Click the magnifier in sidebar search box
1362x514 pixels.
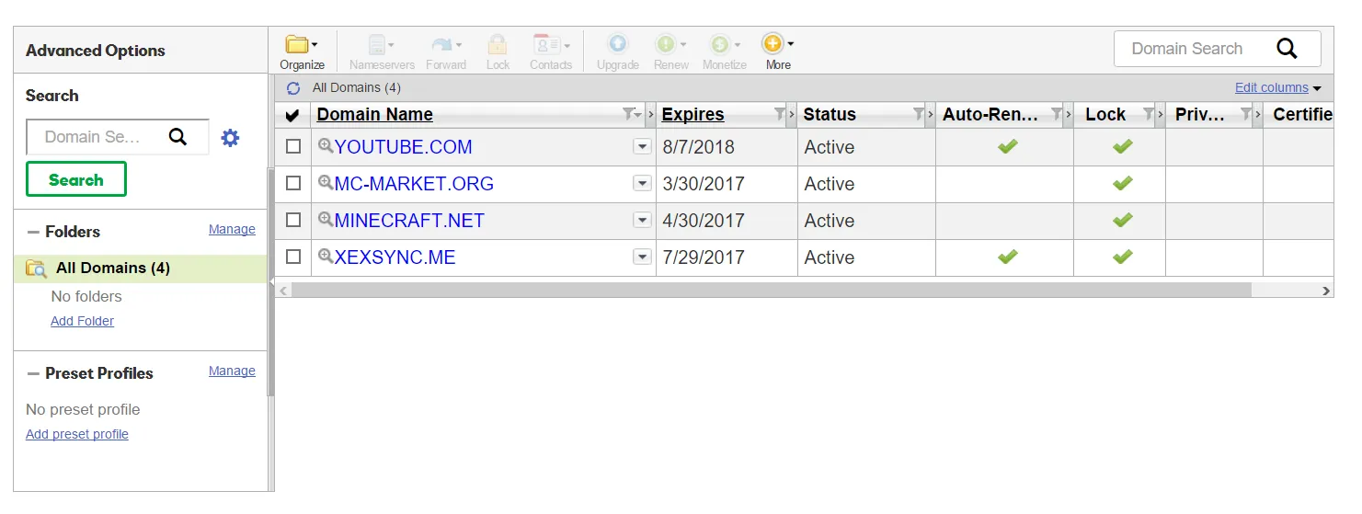click(x=177, y=137)
